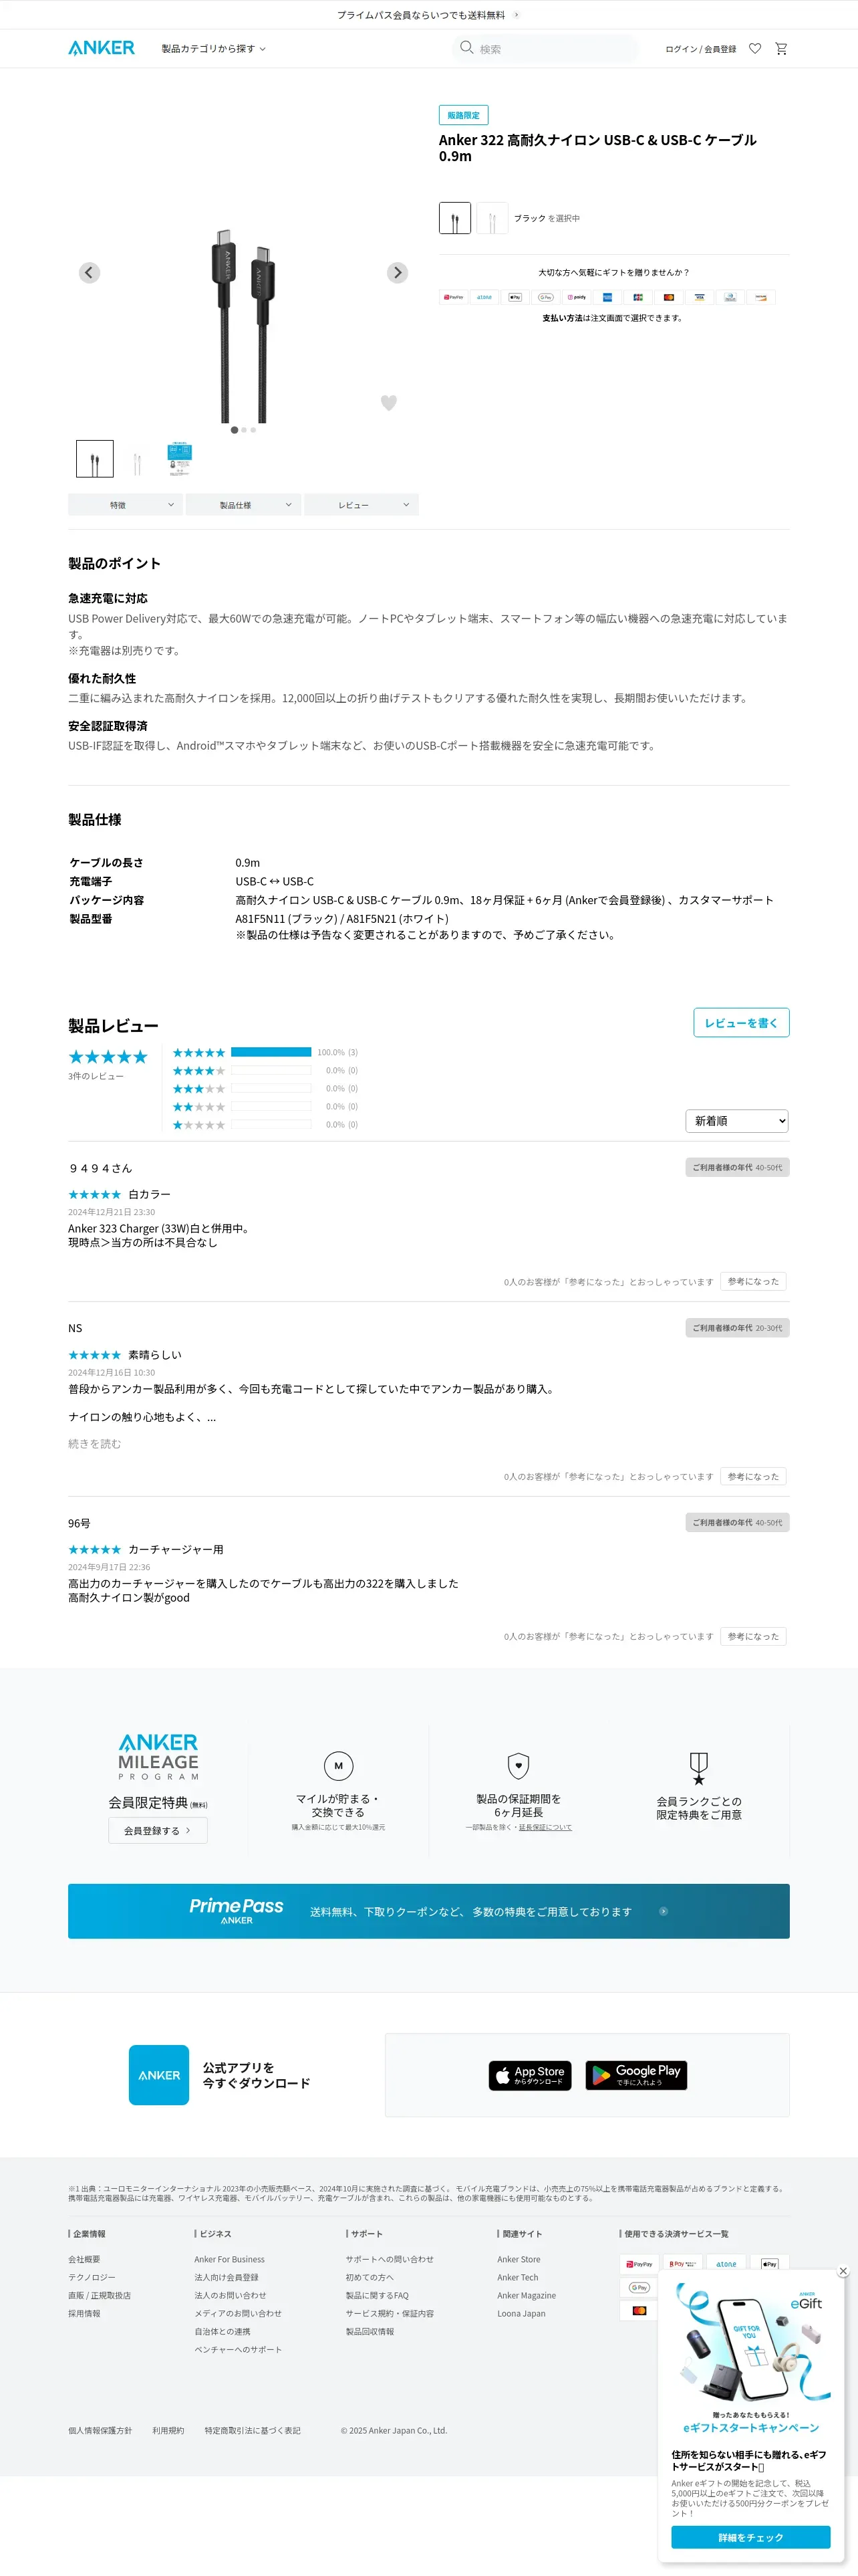Click the Anker app square icon
858x2576 pixels.
click(159, 2075)
